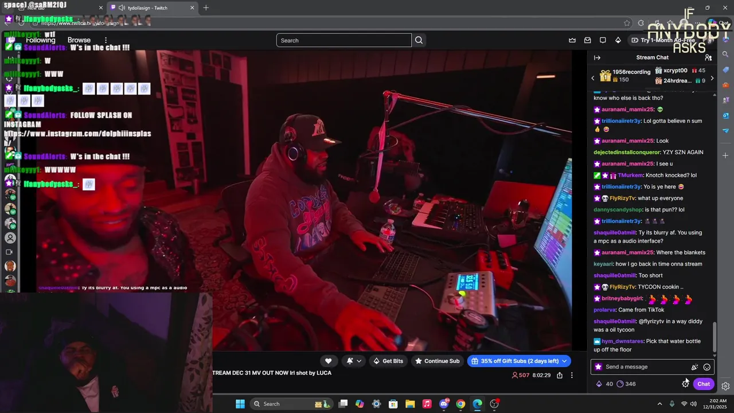734x413 pixels.
Task: Open Bits cheer icon in message box
Action: pos(694,367)
